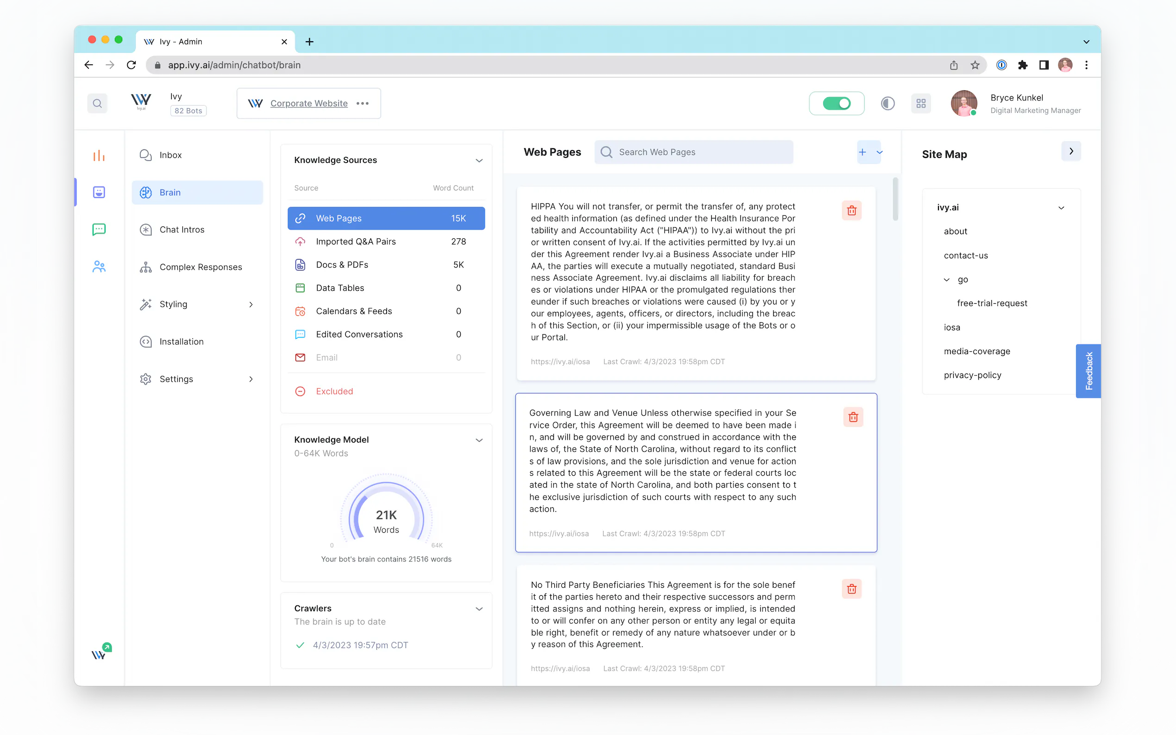Click the Feedback side button
1176x735 pixels.
pos(1088,371)
